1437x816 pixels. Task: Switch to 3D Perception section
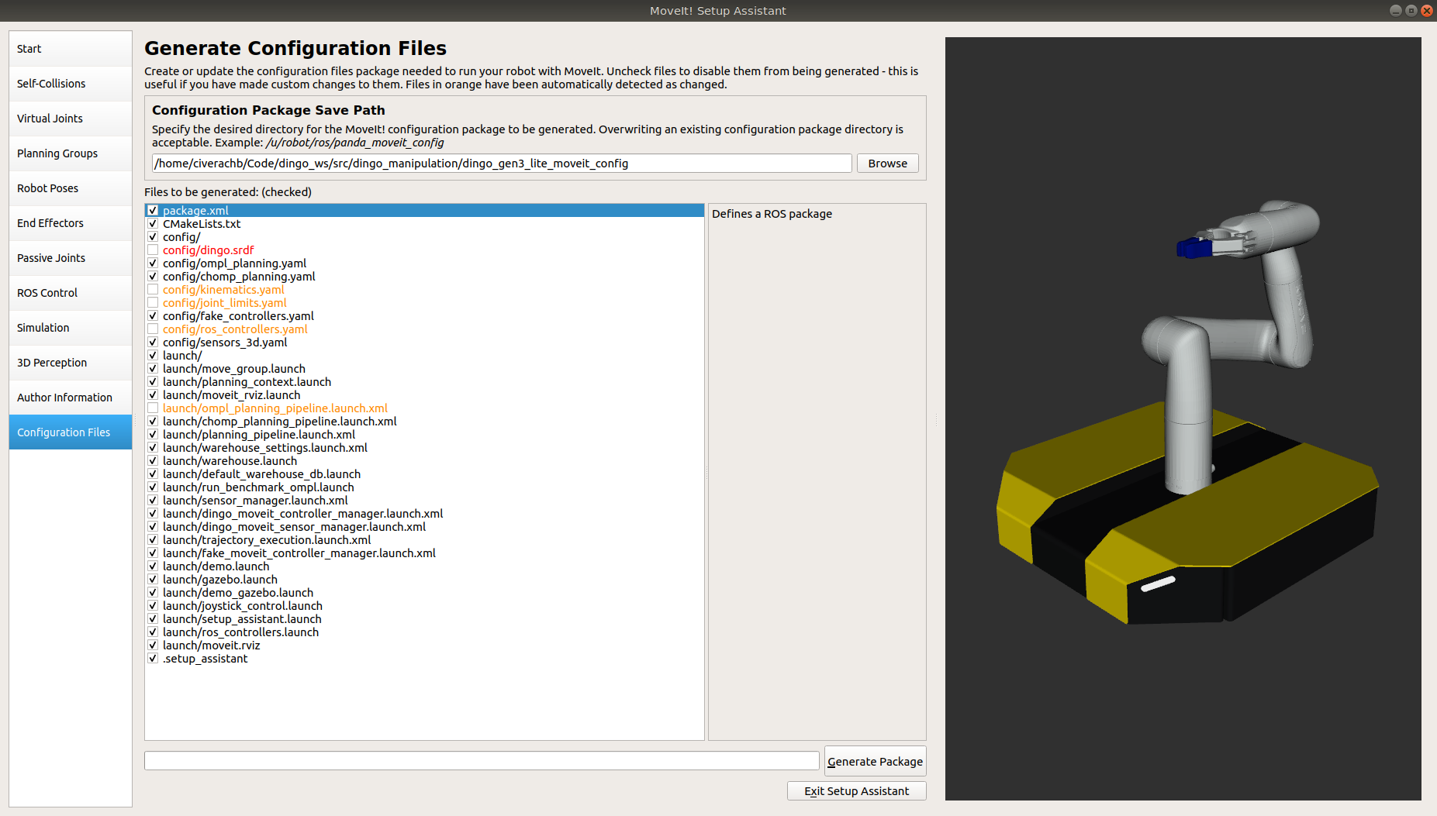click(71, 363)
